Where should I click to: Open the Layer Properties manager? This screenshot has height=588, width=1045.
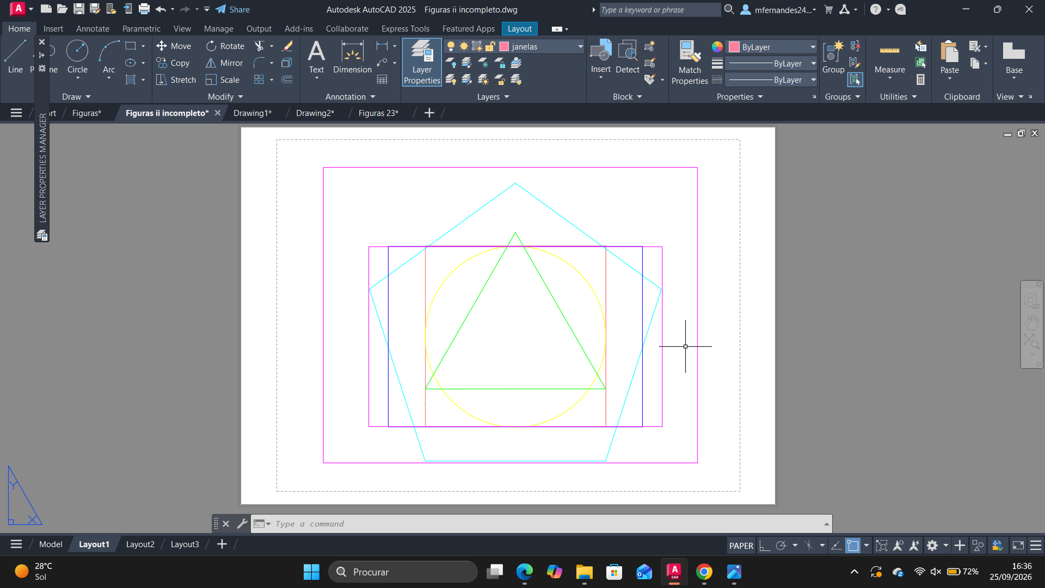(422, 62)
